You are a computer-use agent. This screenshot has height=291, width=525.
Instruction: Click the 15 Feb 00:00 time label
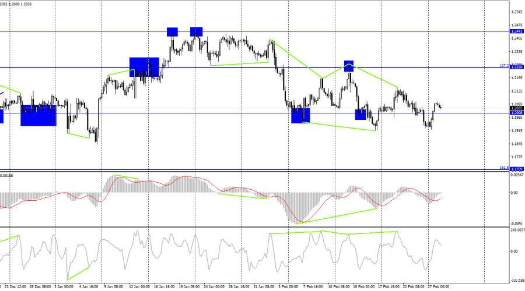click(x=364, y=287)
